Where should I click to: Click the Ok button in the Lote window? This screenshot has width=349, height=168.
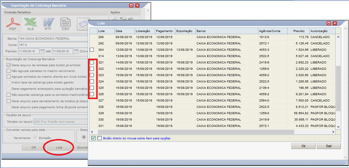click(x=303, y=146)
